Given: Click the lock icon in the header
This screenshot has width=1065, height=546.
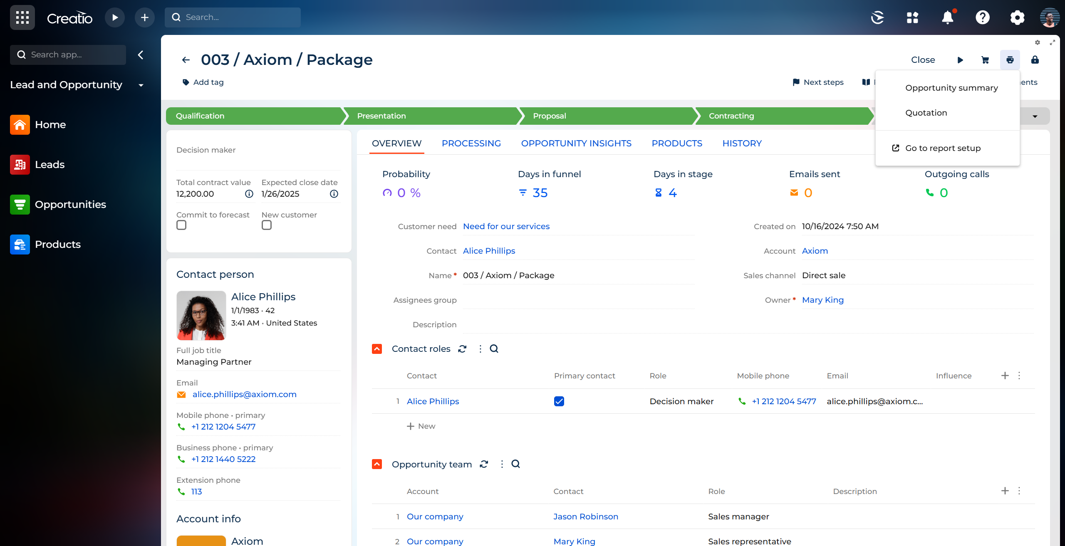Looking at the screenshot, I should 1035,60.
